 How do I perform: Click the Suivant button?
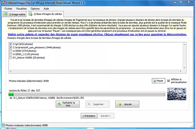click(x=106, y=116)
